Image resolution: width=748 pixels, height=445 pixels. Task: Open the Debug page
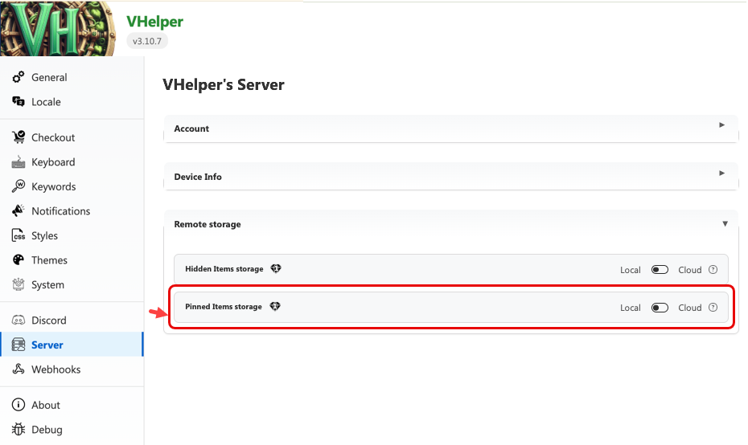(47, 430)
